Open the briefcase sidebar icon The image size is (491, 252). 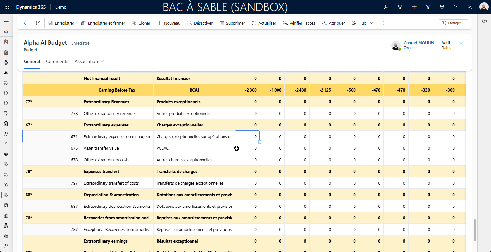(x=6, y=144)
